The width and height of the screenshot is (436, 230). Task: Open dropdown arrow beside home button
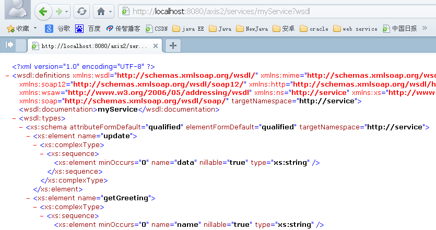(111, 11)
